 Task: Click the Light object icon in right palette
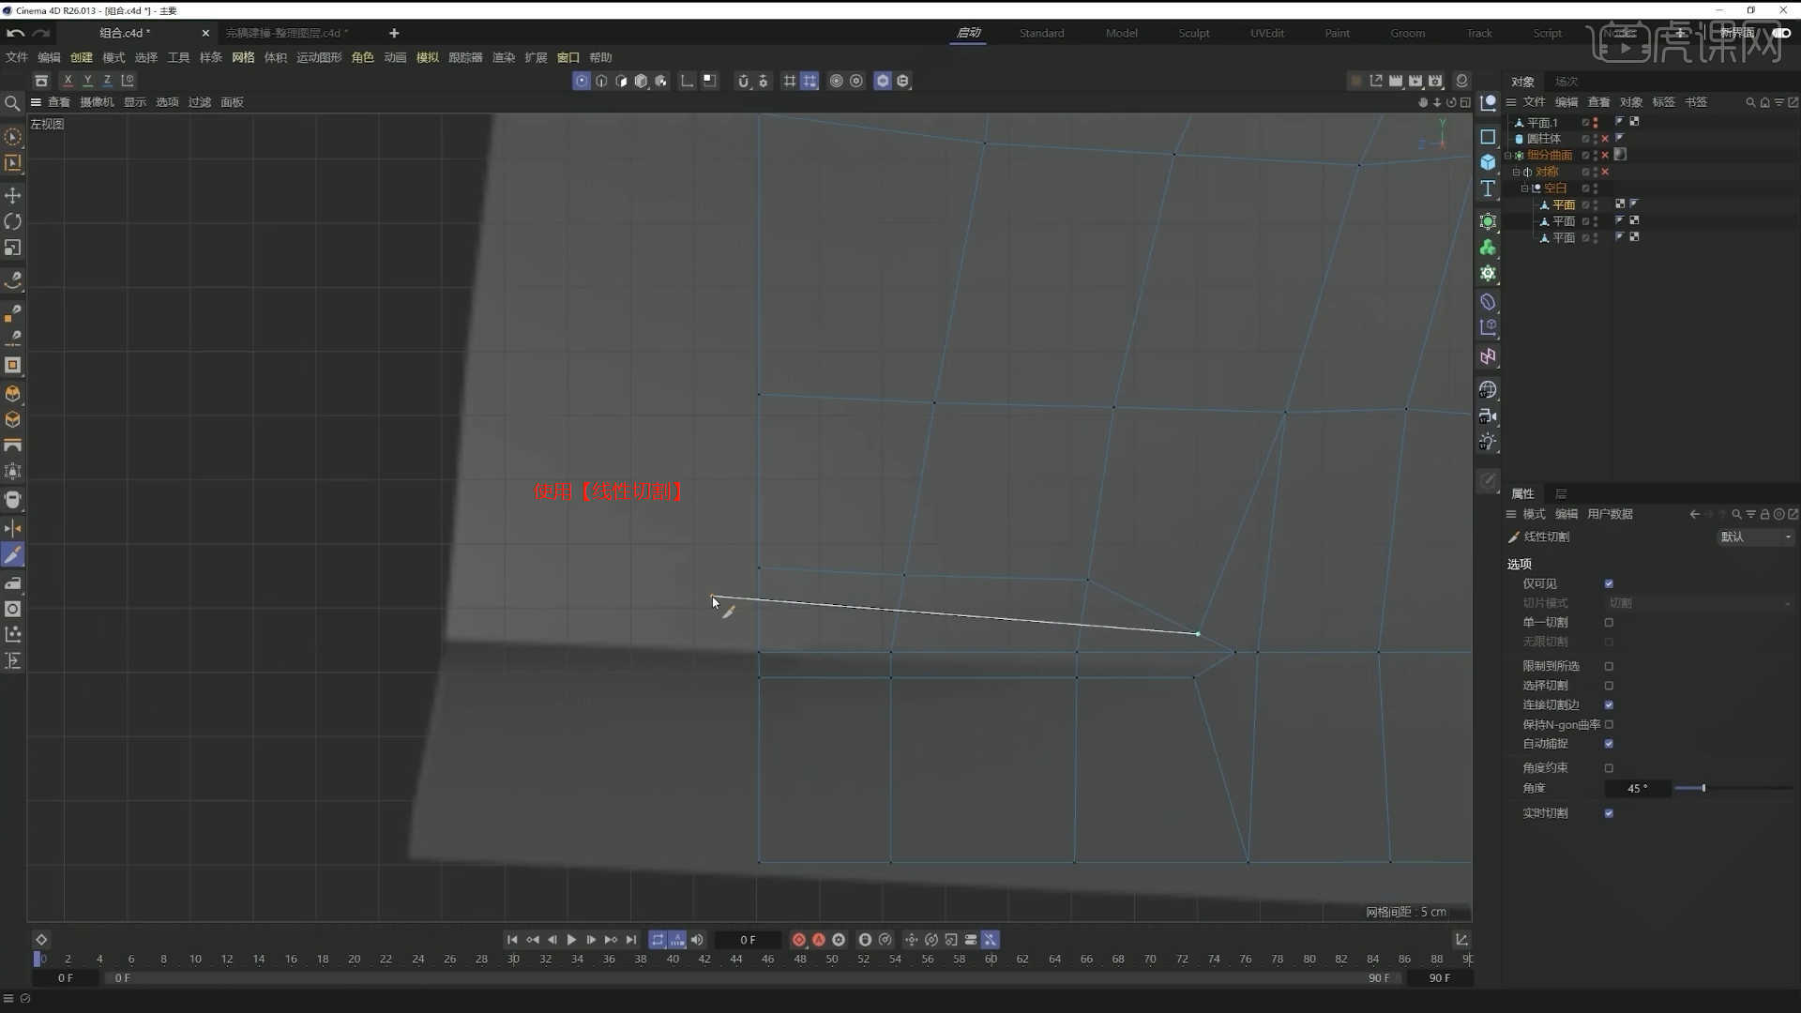[1488, 442]
